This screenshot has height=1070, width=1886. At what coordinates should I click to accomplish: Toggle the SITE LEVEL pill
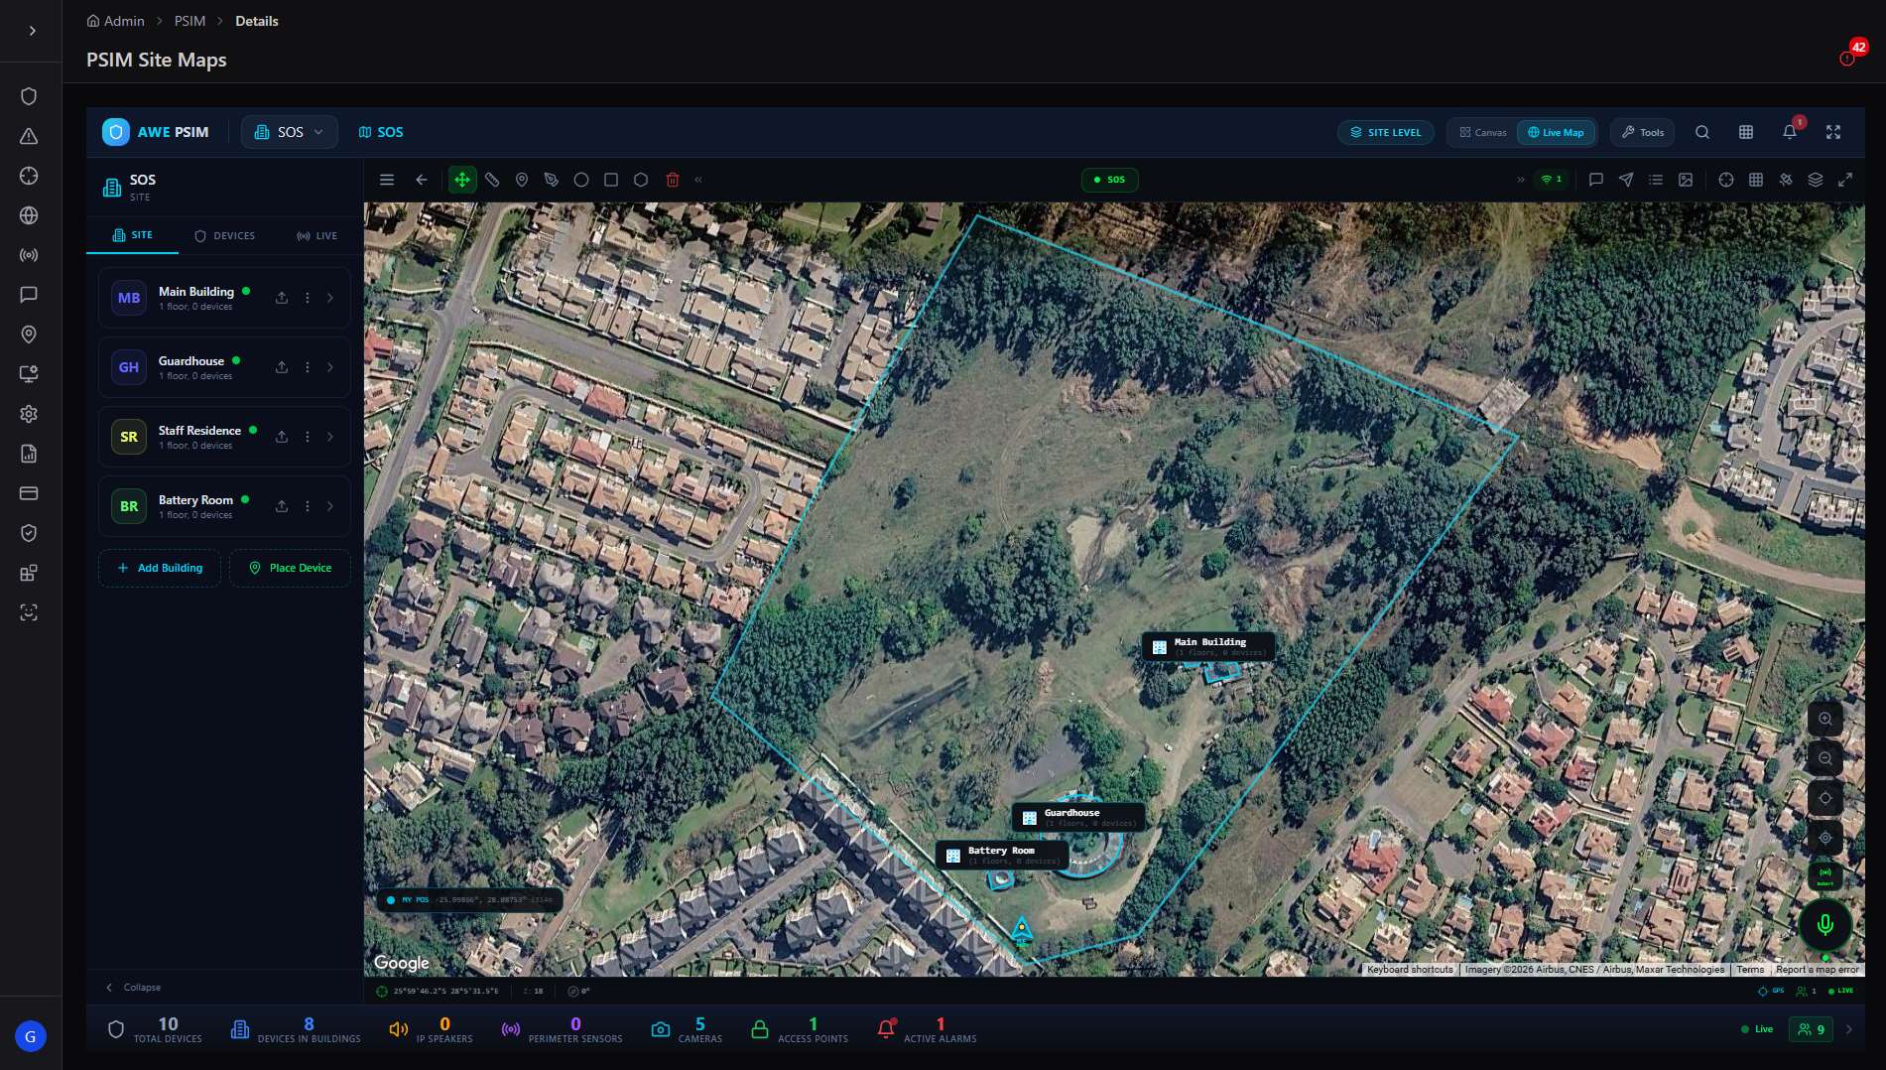tap(1386, 132)
